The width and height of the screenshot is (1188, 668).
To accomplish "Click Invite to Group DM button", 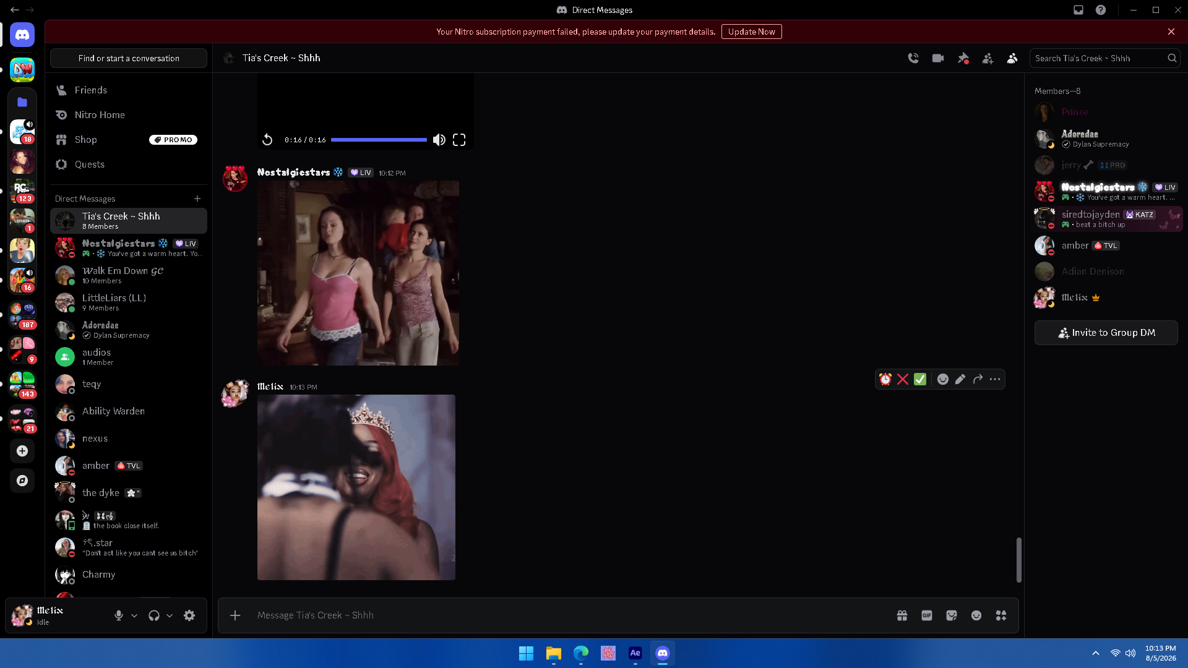I will [x=1106, y=333].
